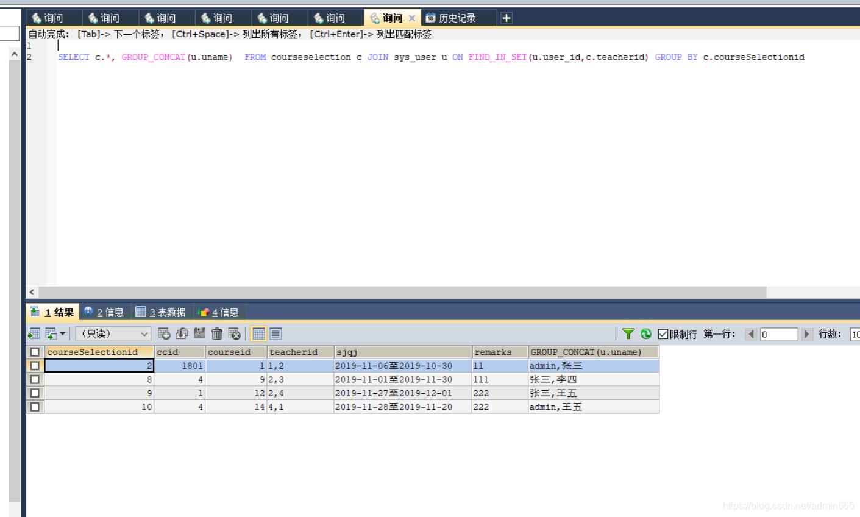Open the 2 信息 tab
Image resolution: width=860 pixels, height=517 pixels.
pyautogui.click(x=104, y=312)
